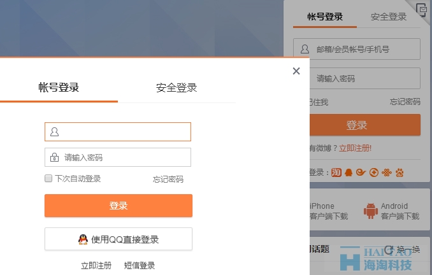Click the Android robot download icon
Viewport: 432px width, 275px height.
coord(370,210)
